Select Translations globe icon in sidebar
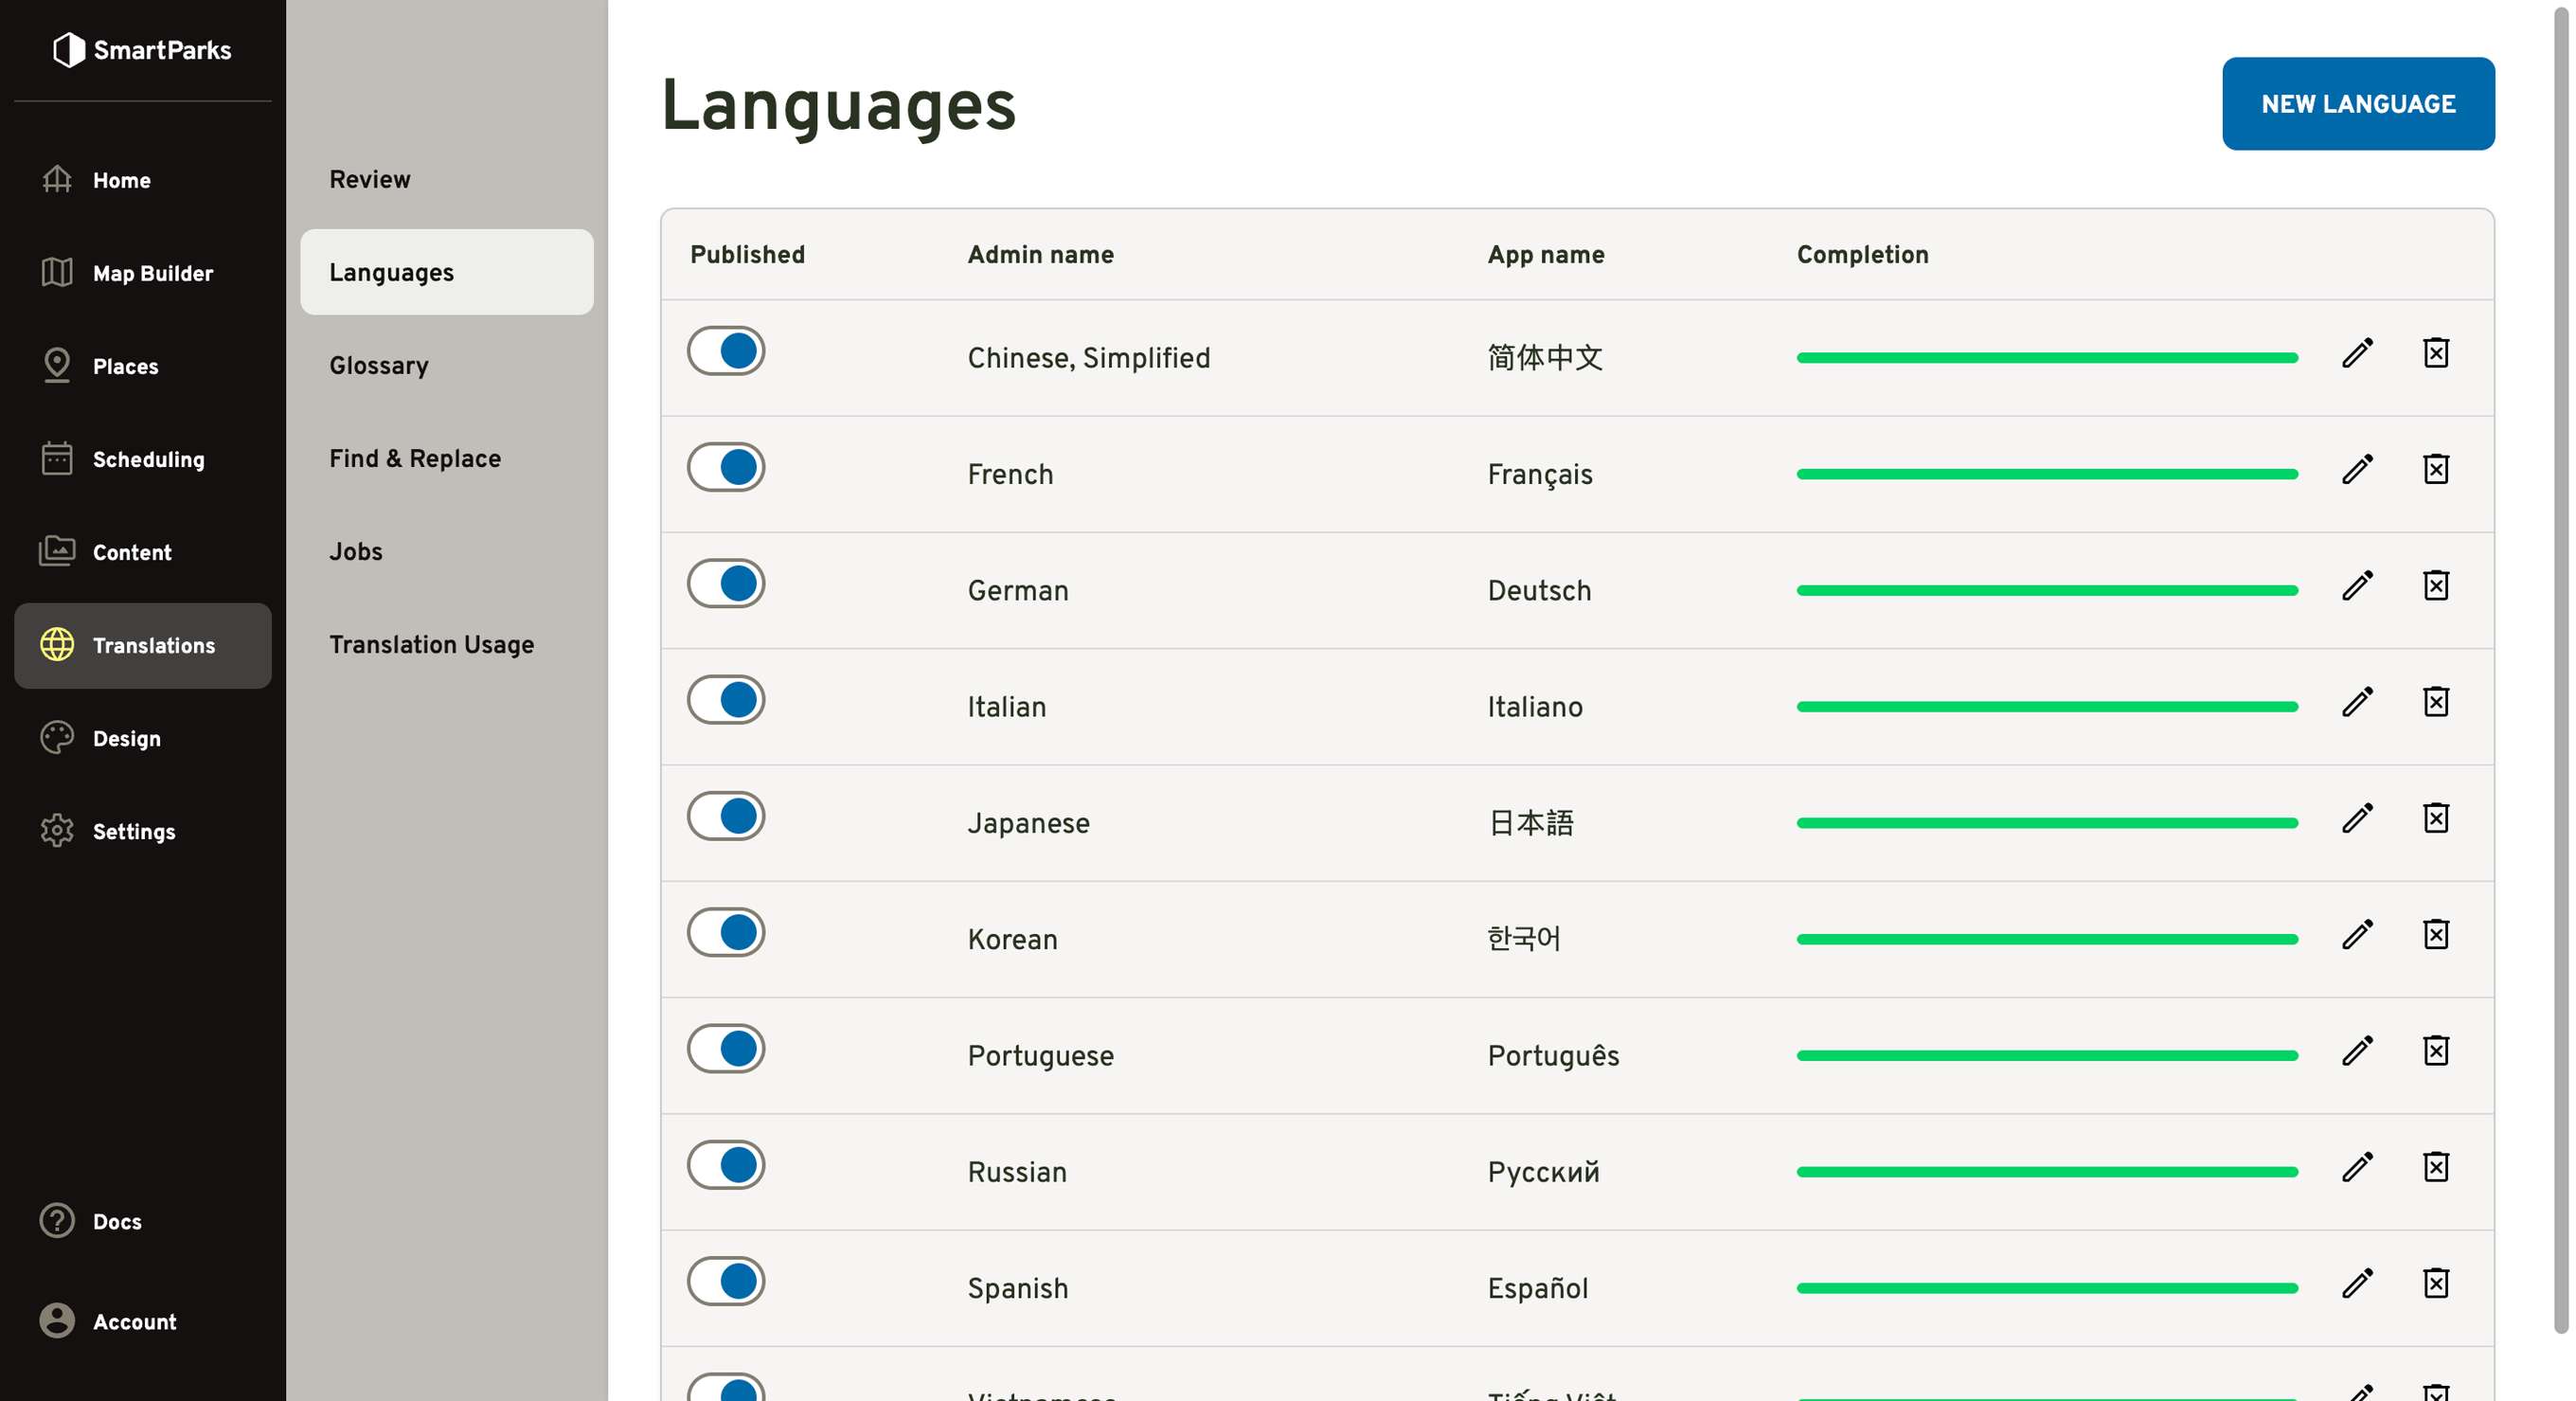Screen dimensions: 2576x1401 click(57, 645)
